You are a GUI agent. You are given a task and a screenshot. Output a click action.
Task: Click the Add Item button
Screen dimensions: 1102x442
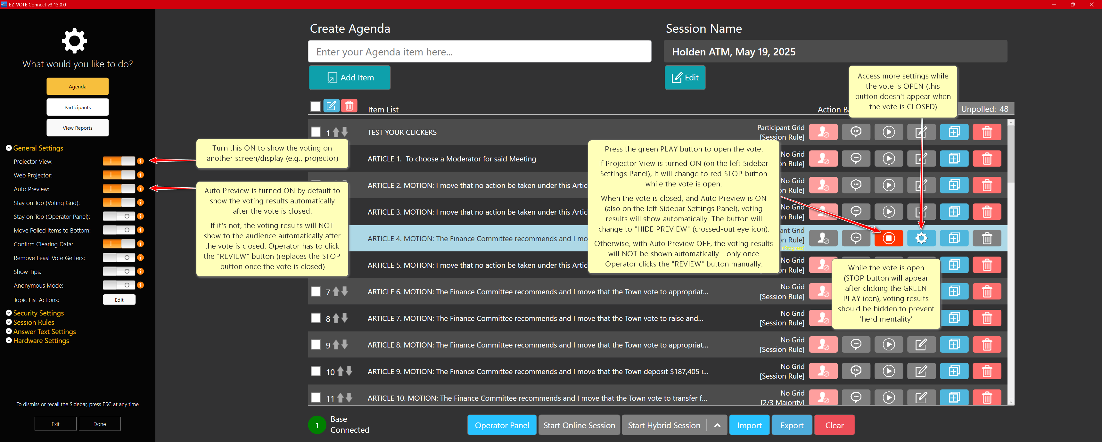[x=350, y=78]
